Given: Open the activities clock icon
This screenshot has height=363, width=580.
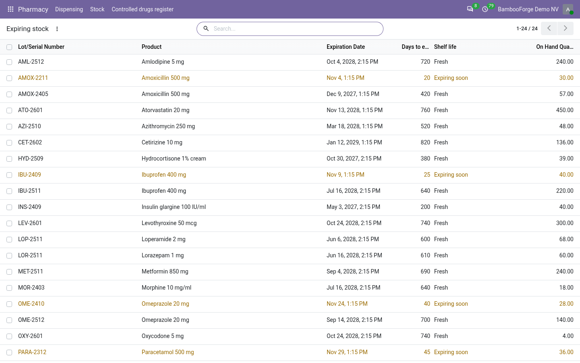Looking at the screenshot, I should 485,9.
